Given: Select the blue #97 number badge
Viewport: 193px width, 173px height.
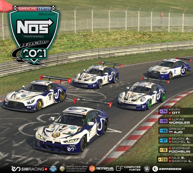Looking at the screenshot, I should coord(164,140).
